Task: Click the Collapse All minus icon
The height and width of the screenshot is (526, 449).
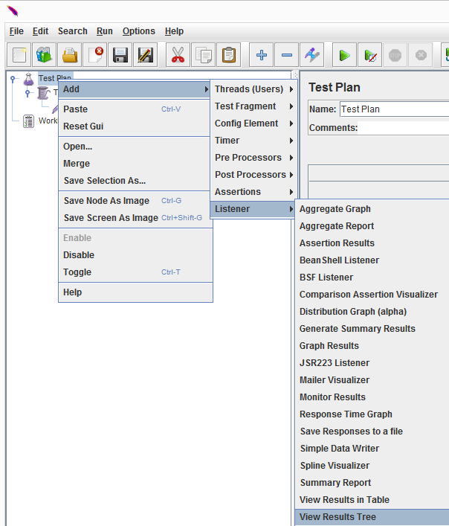Action: 286,54
